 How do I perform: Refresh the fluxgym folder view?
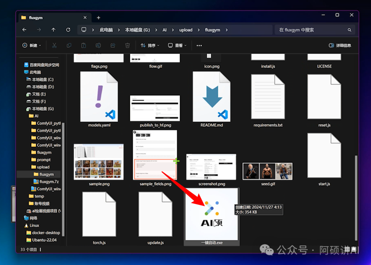pos(68,30)
